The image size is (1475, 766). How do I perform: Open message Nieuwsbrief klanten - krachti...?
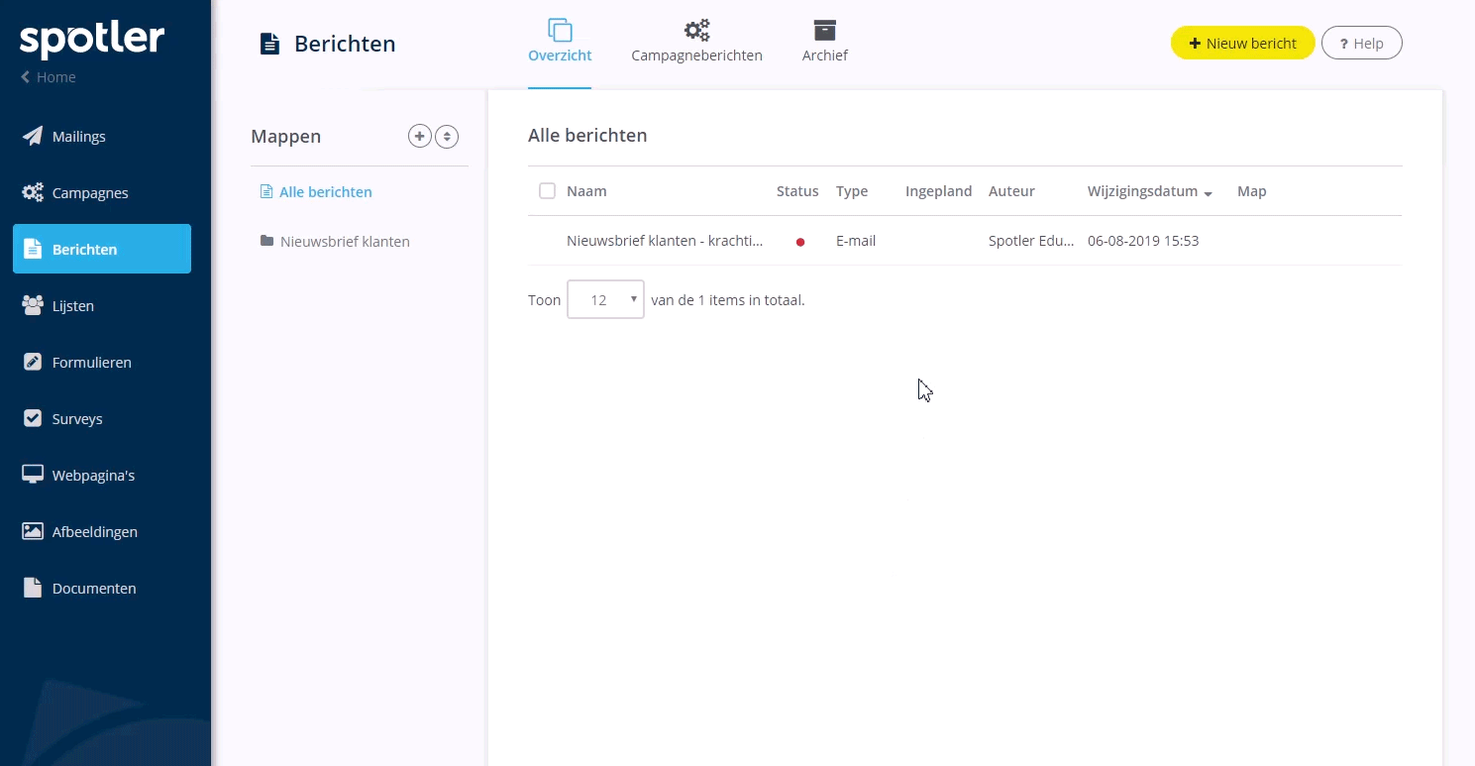665,241
